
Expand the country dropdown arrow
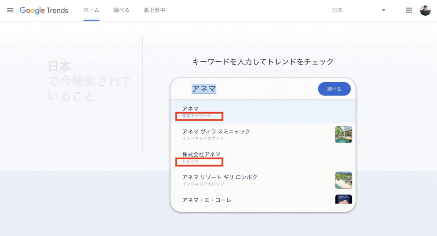383,10
